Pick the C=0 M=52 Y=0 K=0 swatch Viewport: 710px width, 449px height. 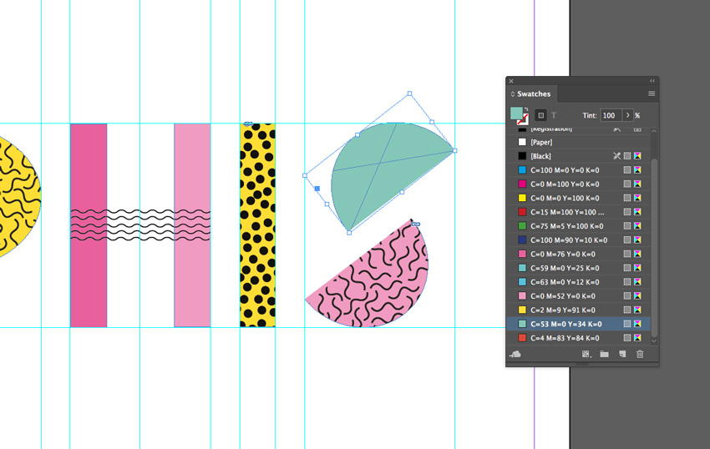(566, 296)
